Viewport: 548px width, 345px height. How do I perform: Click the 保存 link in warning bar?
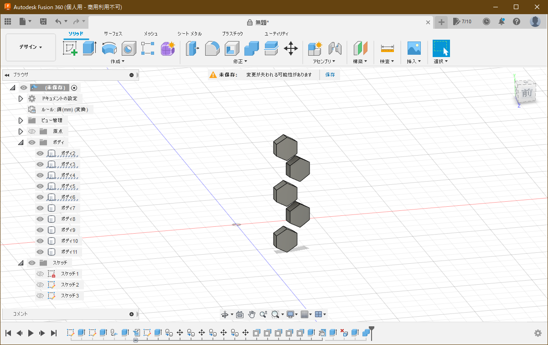click(x=330, y=74)
